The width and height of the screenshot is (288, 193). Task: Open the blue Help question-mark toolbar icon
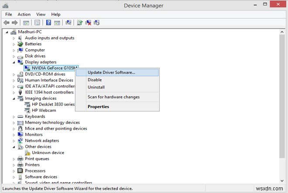point(49,22)
